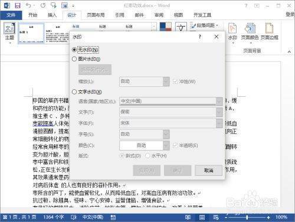295x222 pixels.
Task: Open the Scale dropdown for picture watermark
Action: (x=166, y=81)
